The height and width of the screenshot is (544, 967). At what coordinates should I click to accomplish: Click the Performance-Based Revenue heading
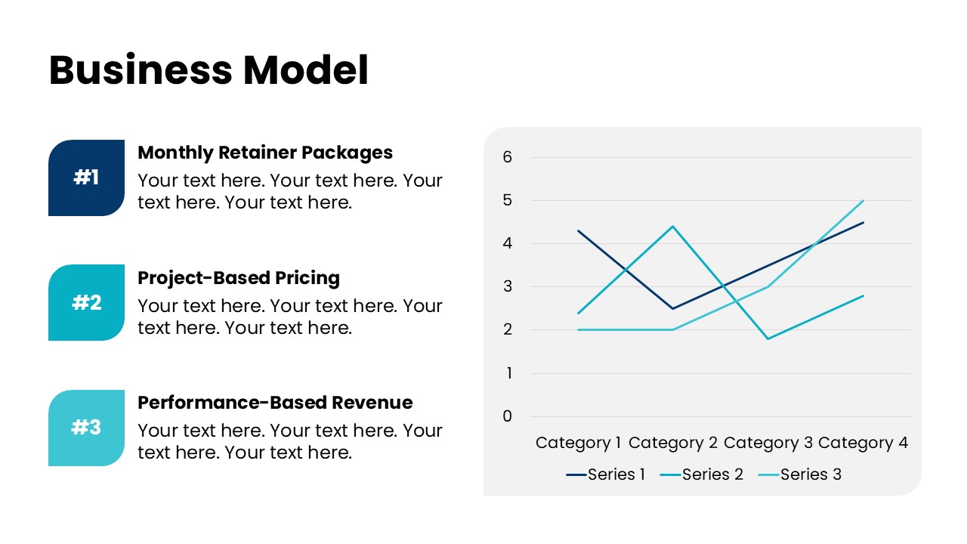pos(275,403)
